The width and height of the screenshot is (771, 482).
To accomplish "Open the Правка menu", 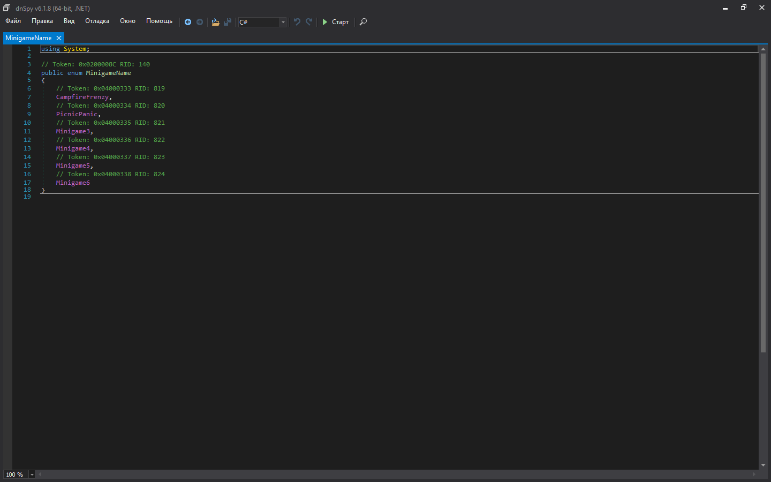I will point(42,21).
